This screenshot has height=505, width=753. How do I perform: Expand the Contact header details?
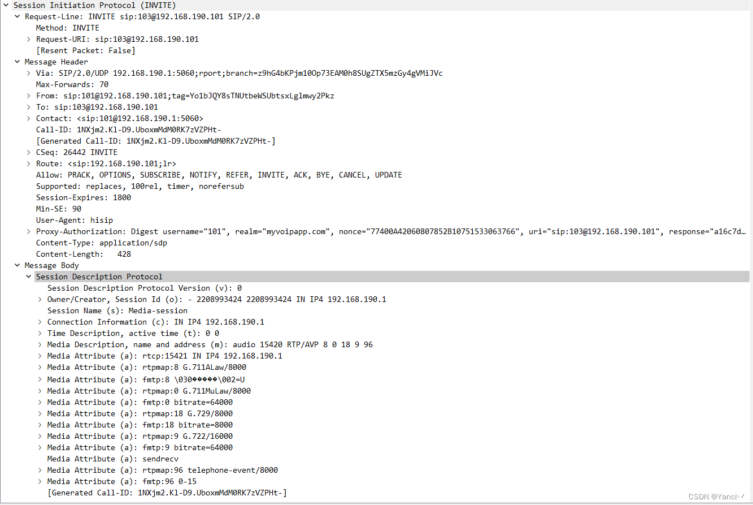[28, 118]
